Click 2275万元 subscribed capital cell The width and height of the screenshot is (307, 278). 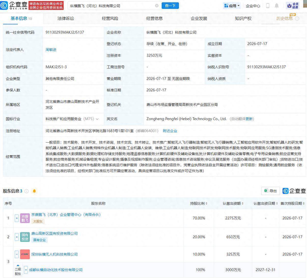[x=233, y=218]
